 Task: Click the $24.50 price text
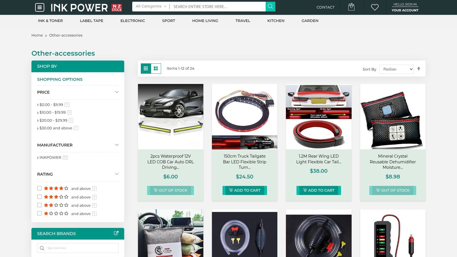(x=245, y=176)
